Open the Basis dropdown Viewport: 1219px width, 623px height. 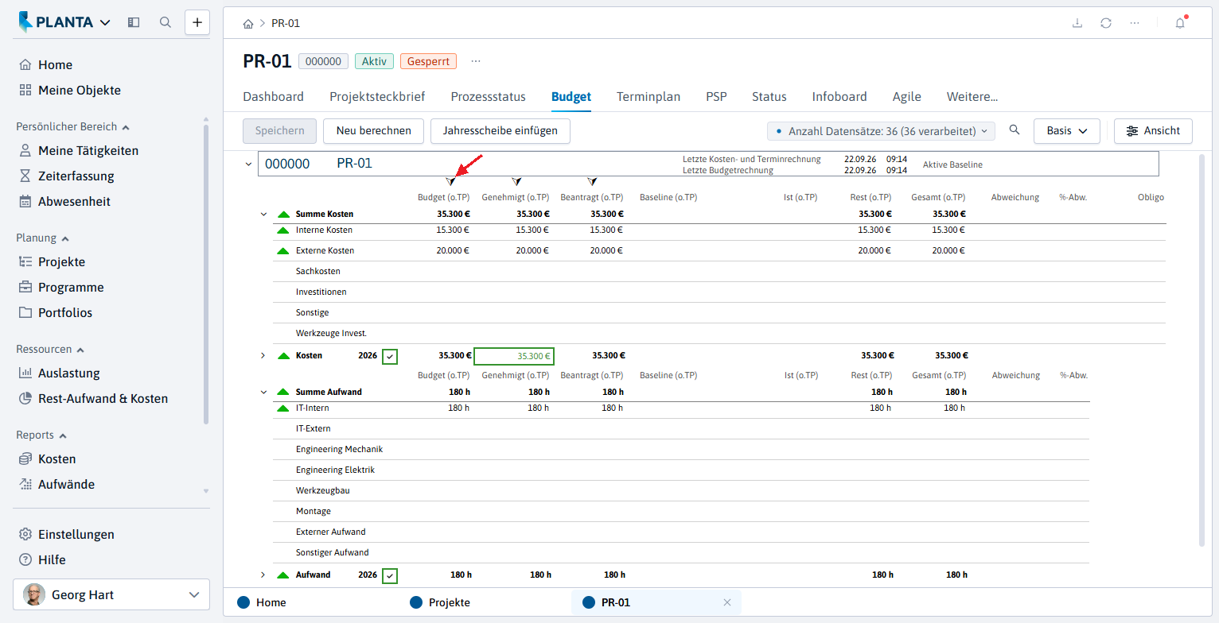(x=1066, y=131)
